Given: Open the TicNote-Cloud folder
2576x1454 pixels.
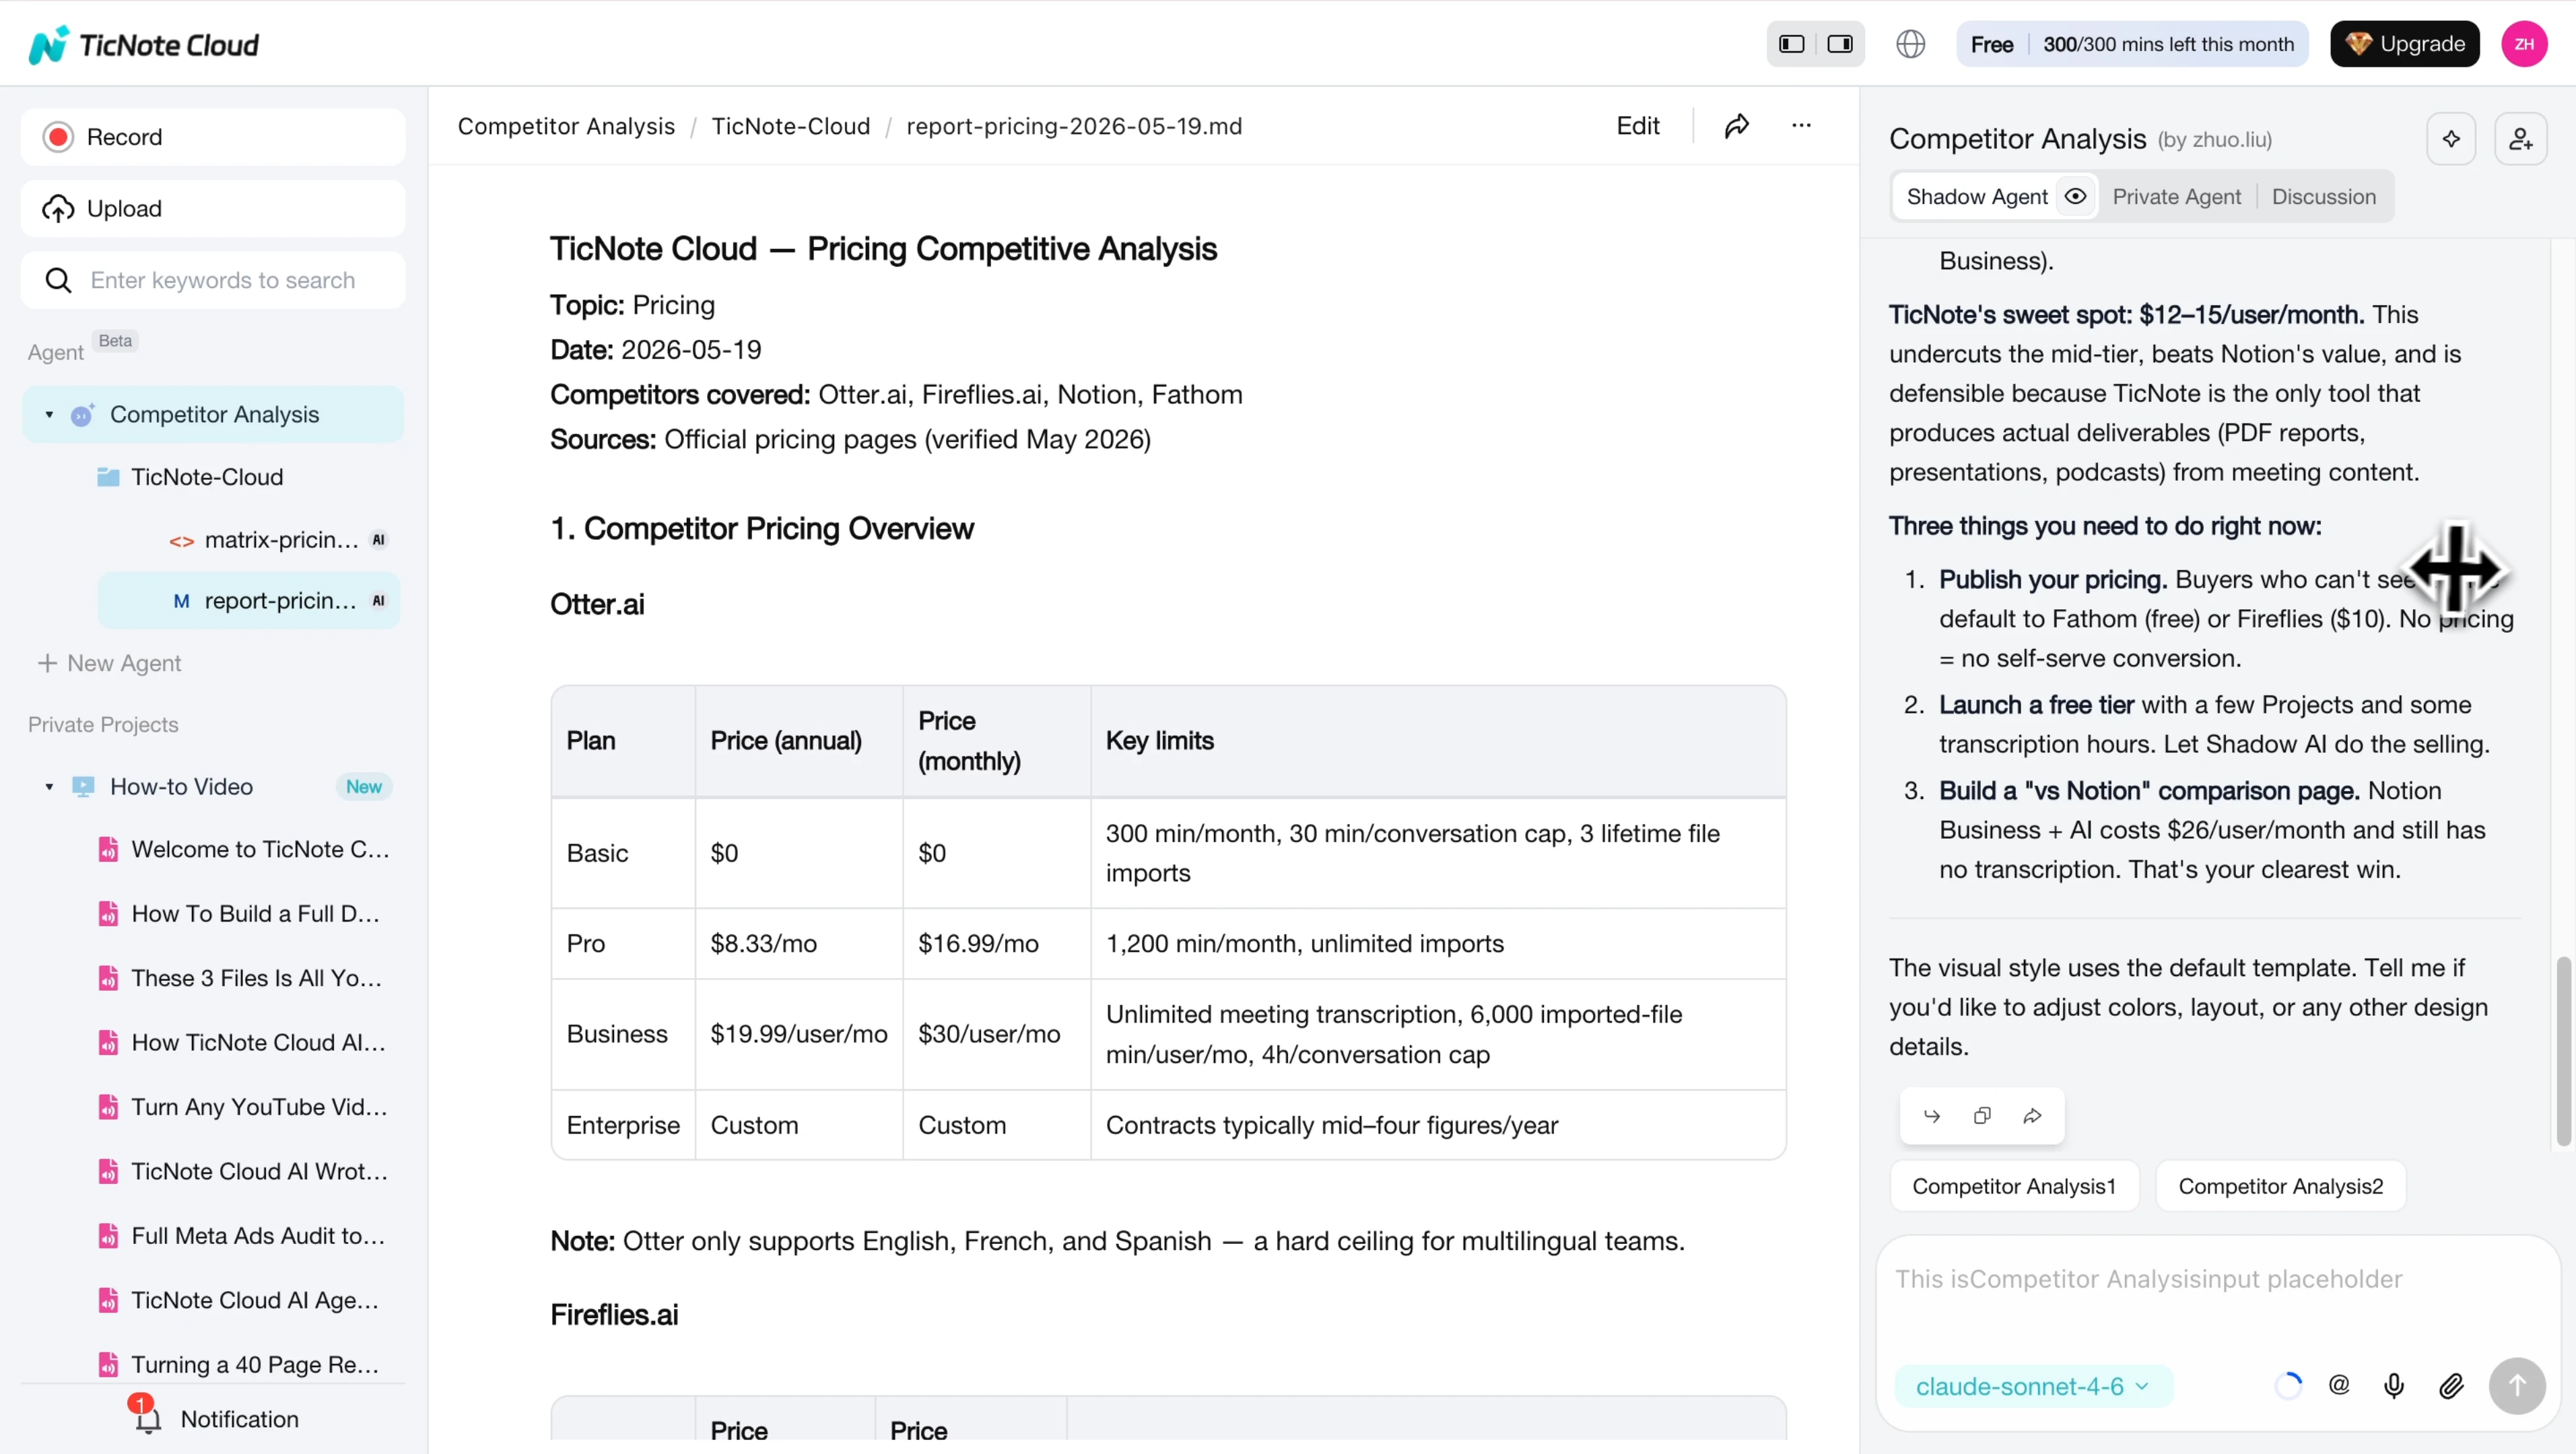Looking at the screenshot, I should [x=207, y=477].
